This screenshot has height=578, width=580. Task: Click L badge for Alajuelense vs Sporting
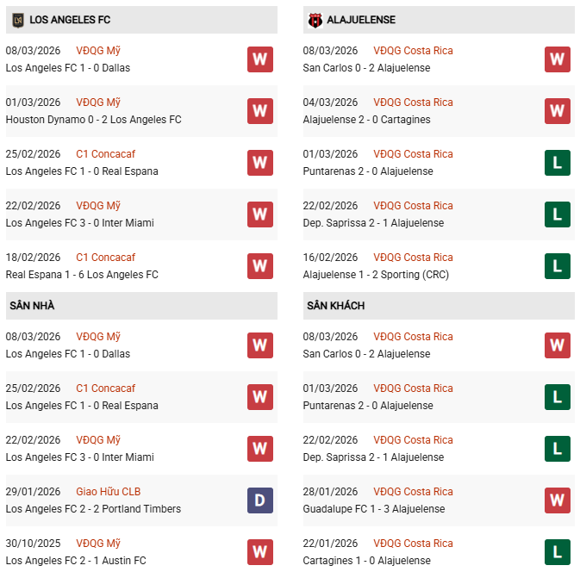pyautogui.click(x=557, y=266)
